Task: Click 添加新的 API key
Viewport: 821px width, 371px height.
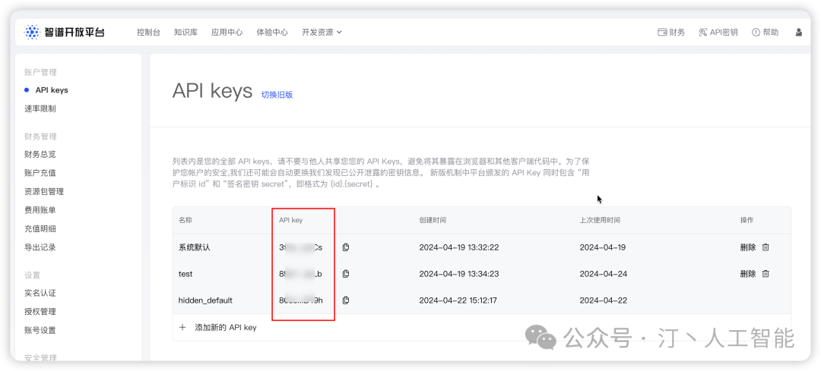Action: click(x=226, y=328)
